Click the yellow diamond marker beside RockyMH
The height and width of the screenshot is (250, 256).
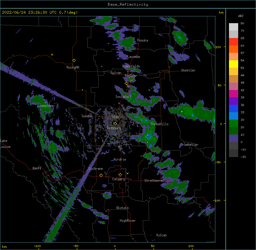74,61
